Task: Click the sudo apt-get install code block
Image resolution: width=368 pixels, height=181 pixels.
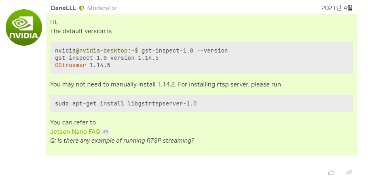Action: tap(201, 103)
